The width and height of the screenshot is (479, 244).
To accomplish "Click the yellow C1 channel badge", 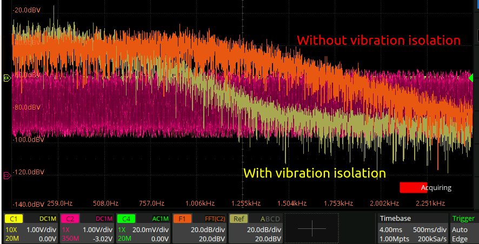I will [x=14, y=219].
